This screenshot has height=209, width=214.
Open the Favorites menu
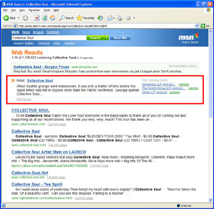(x=34, y=10)
